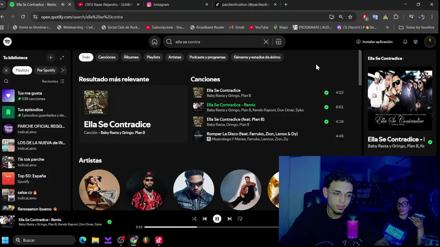Screen dimensions: 440x247
Task: Select the Todo filter tab
Action: [x=86, y=57]
